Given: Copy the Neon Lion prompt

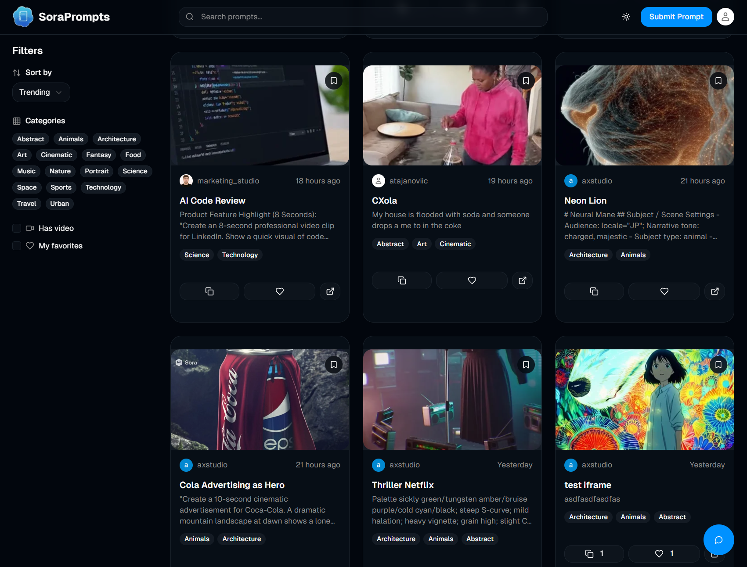Looking at the screenshot, I should pos(594,291).
